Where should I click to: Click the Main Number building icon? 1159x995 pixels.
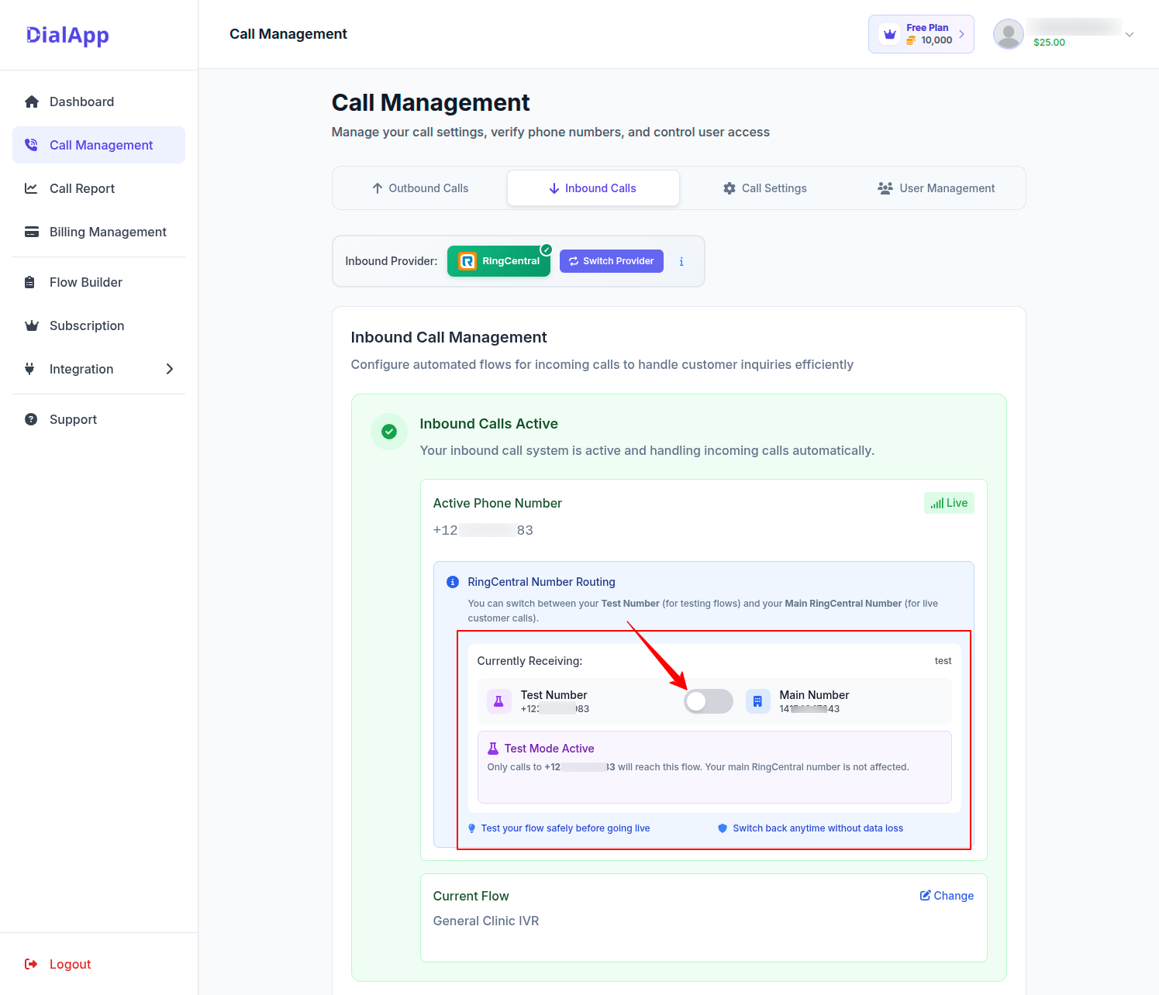757,701
